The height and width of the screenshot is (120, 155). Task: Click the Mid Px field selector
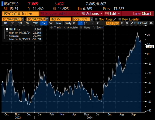(60, 19)
